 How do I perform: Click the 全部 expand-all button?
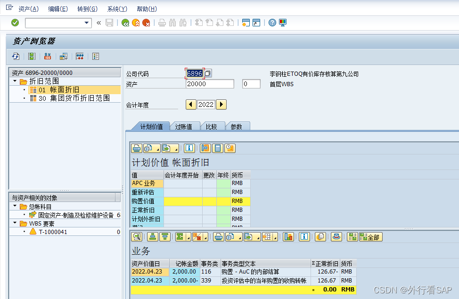[370, 237]
